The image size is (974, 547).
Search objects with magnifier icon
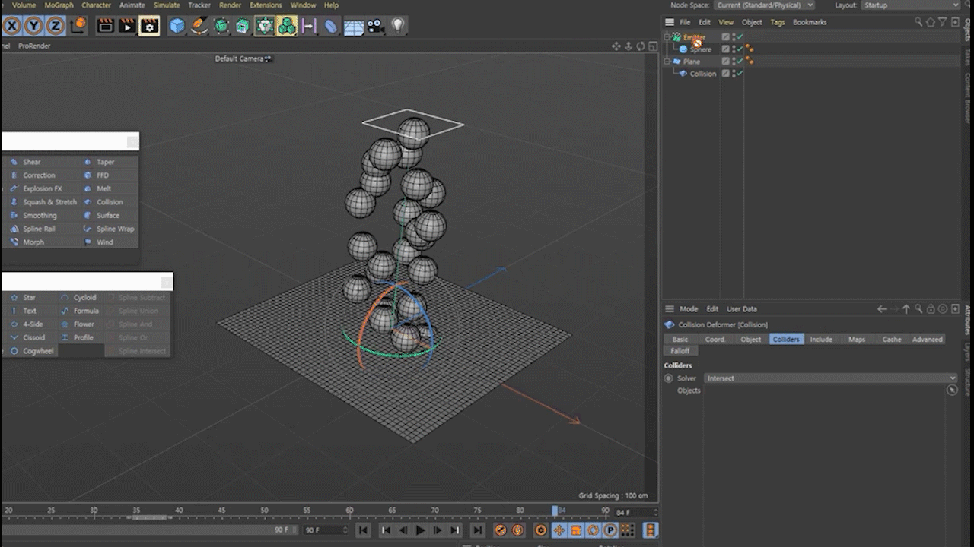pos(918,22)
